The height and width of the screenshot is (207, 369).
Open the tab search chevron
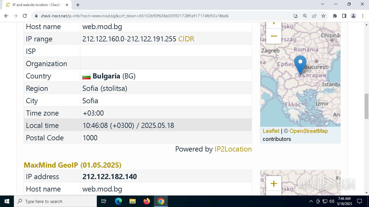coord(323,4)
